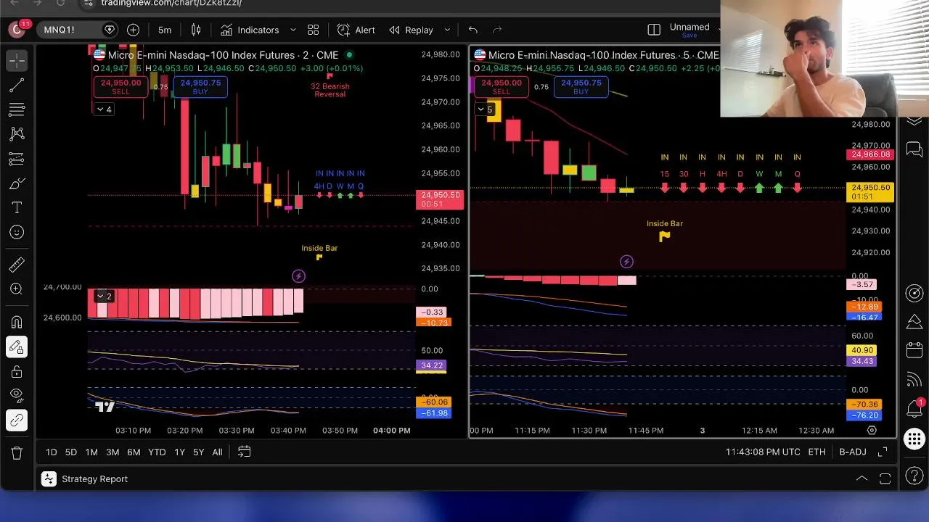Select the 1Y date range
Image resolution: width=929 pixels, height=522 pixels.
click(179, 452)
